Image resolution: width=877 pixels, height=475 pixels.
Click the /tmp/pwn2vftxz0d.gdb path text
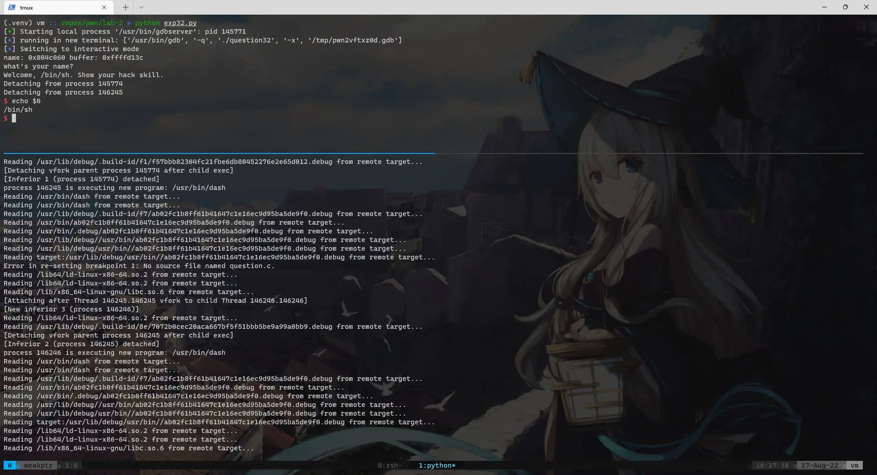tap(354, 40)
